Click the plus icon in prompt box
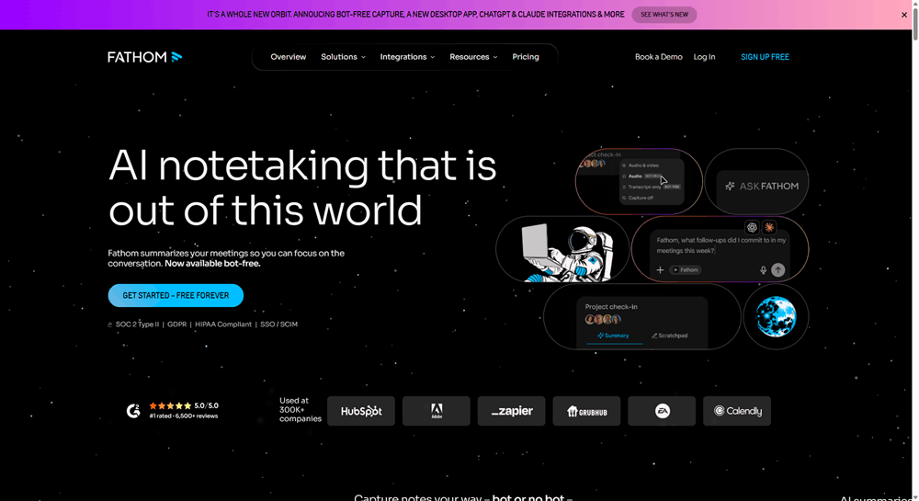Screen dimensions: 919x501 [x=660, y=270]
